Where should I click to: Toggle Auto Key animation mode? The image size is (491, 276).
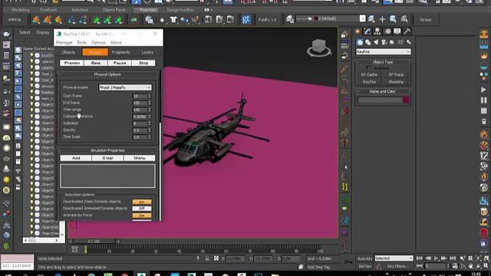point(365,259)
